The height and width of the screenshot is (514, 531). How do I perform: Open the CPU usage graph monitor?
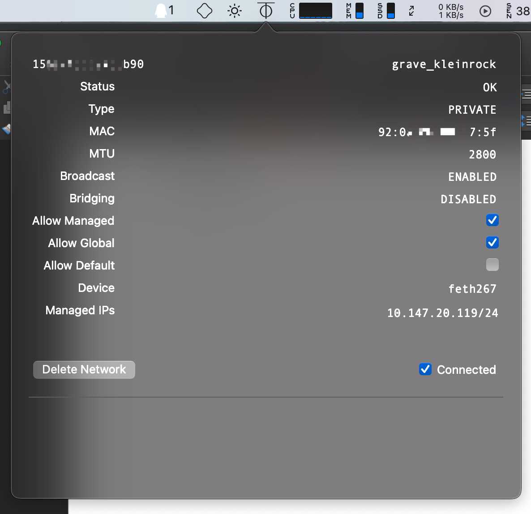coord(311,11)
